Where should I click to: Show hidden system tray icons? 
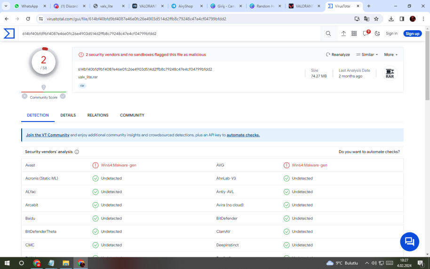[x=366, y=263]
